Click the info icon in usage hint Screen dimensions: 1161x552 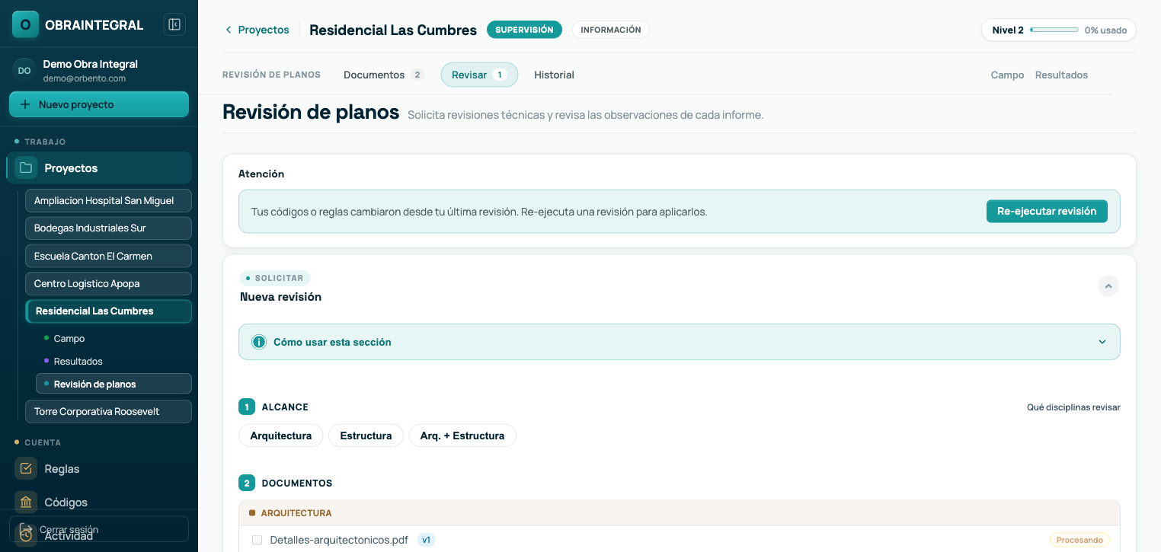pos(259,342)
